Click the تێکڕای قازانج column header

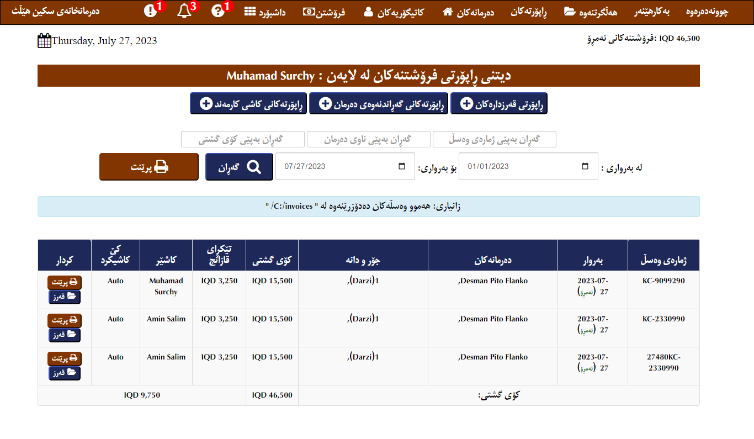coord(219,255)
